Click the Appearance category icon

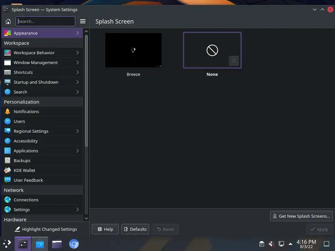[x=8, y=33]
